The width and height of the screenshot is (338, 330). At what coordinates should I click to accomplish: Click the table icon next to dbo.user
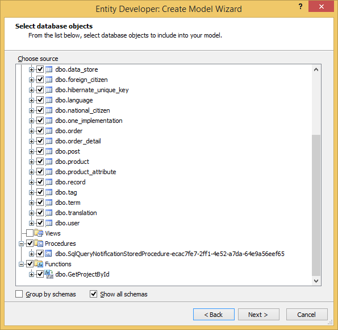pyautogui.click(x=49, y=223)
